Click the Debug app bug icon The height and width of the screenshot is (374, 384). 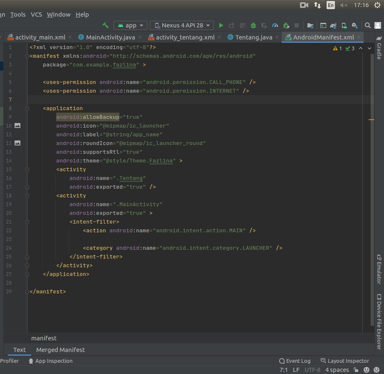(253, 25)
